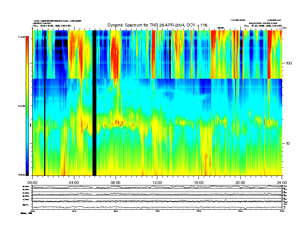The height and width of the screenshot is (235, 304).
Task: Click the '00:00' time axis label
Action: (x=32, y=183)
